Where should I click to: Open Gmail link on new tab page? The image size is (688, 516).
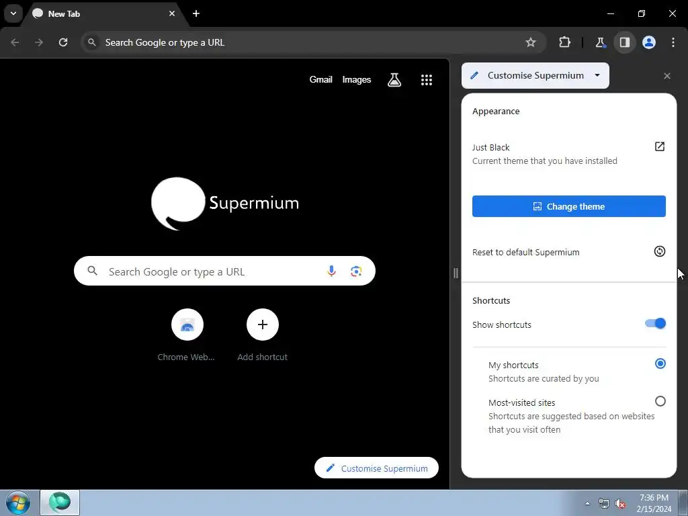320,79
